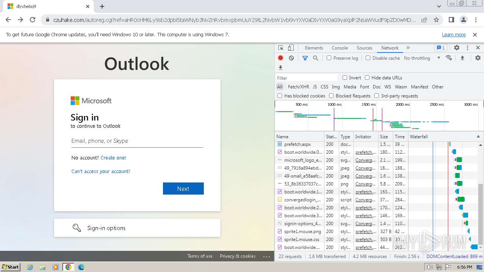484x272 pixels.
Task: Select the CSS filter type
Action: point(324,87)
